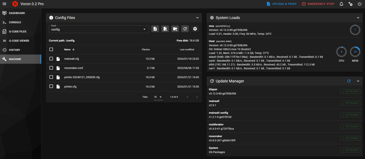Open the hamburger navigation menu
Screen dimensions: 365x159
click(x=4, y=4)
